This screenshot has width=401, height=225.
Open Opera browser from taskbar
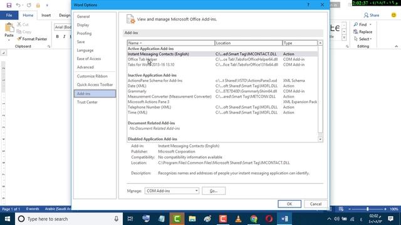click(x=269, y=219)
